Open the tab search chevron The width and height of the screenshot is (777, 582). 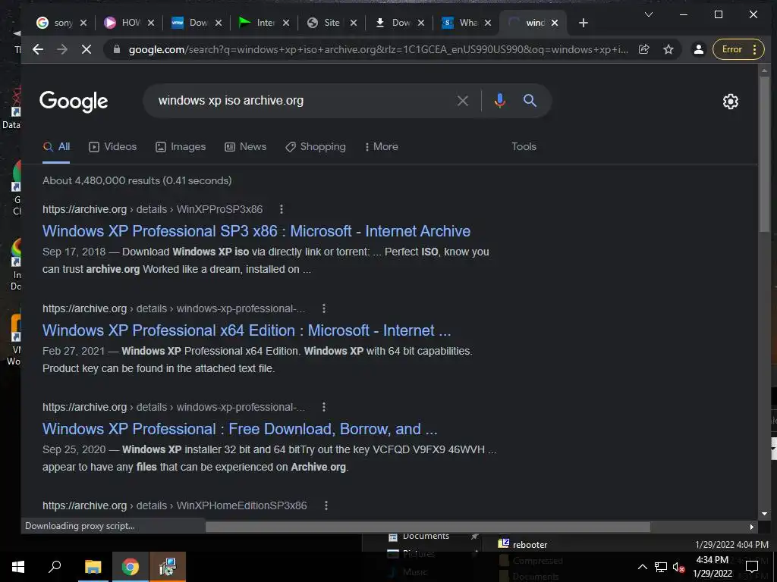[648, 14]
